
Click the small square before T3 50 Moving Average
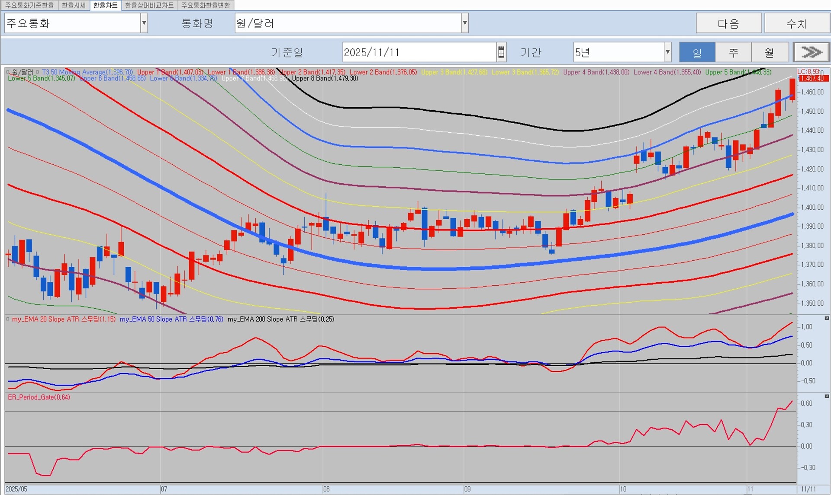38,72
